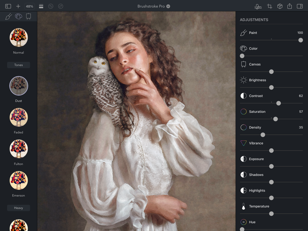Image resolution: width=308 pixels, height=231 pixels.
Task: Click the 48% zoom level button
Action: pyautogui.click(x=29, y=6)
